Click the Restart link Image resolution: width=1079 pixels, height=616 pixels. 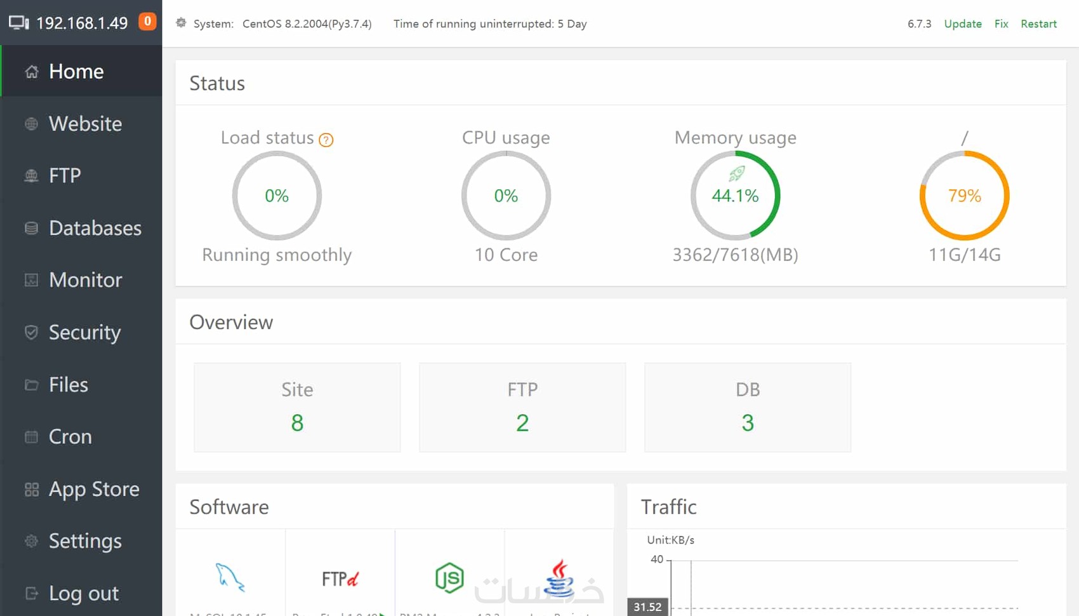(x=1038, y=23)
